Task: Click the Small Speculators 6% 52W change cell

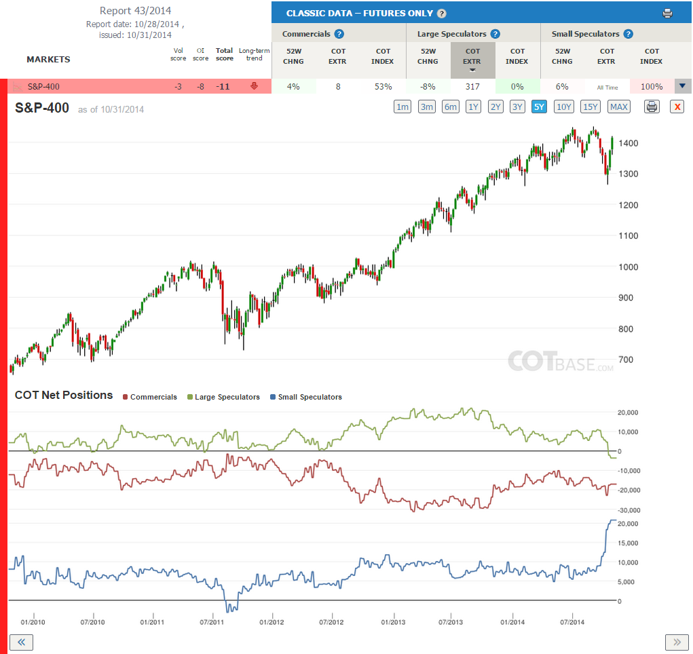Action: coord(562,87)
